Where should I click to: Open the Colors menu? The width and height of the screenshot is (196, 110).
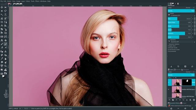pyautogui.click(x=28, y=1)
